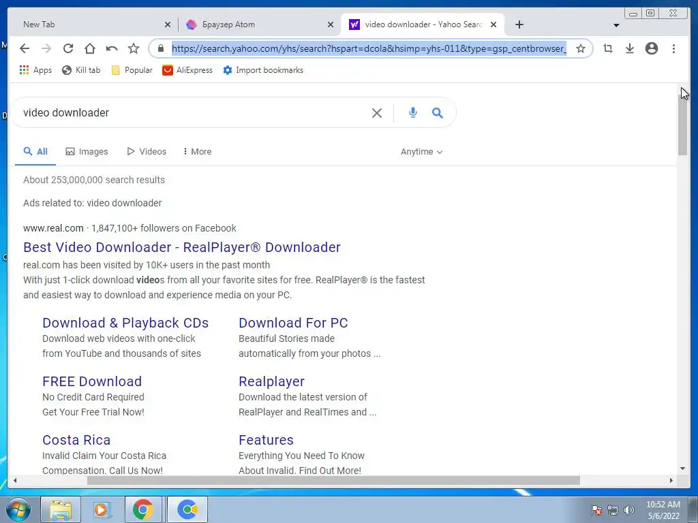Restore closed tab with undo arrow
Image resolution: width=698 pixels, height=523 pixels.
112,48
